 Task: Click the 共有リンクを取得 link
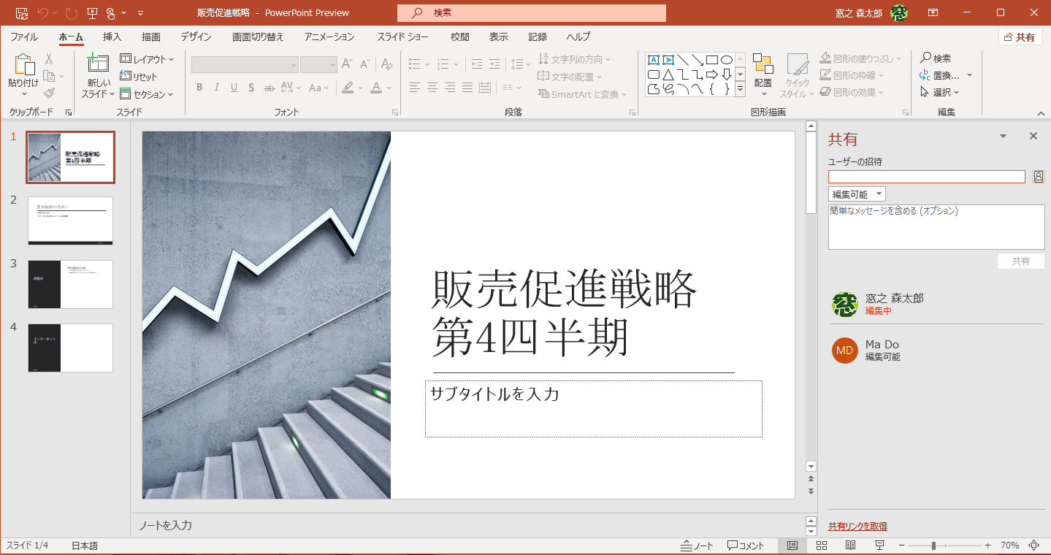tap(858, 526)
